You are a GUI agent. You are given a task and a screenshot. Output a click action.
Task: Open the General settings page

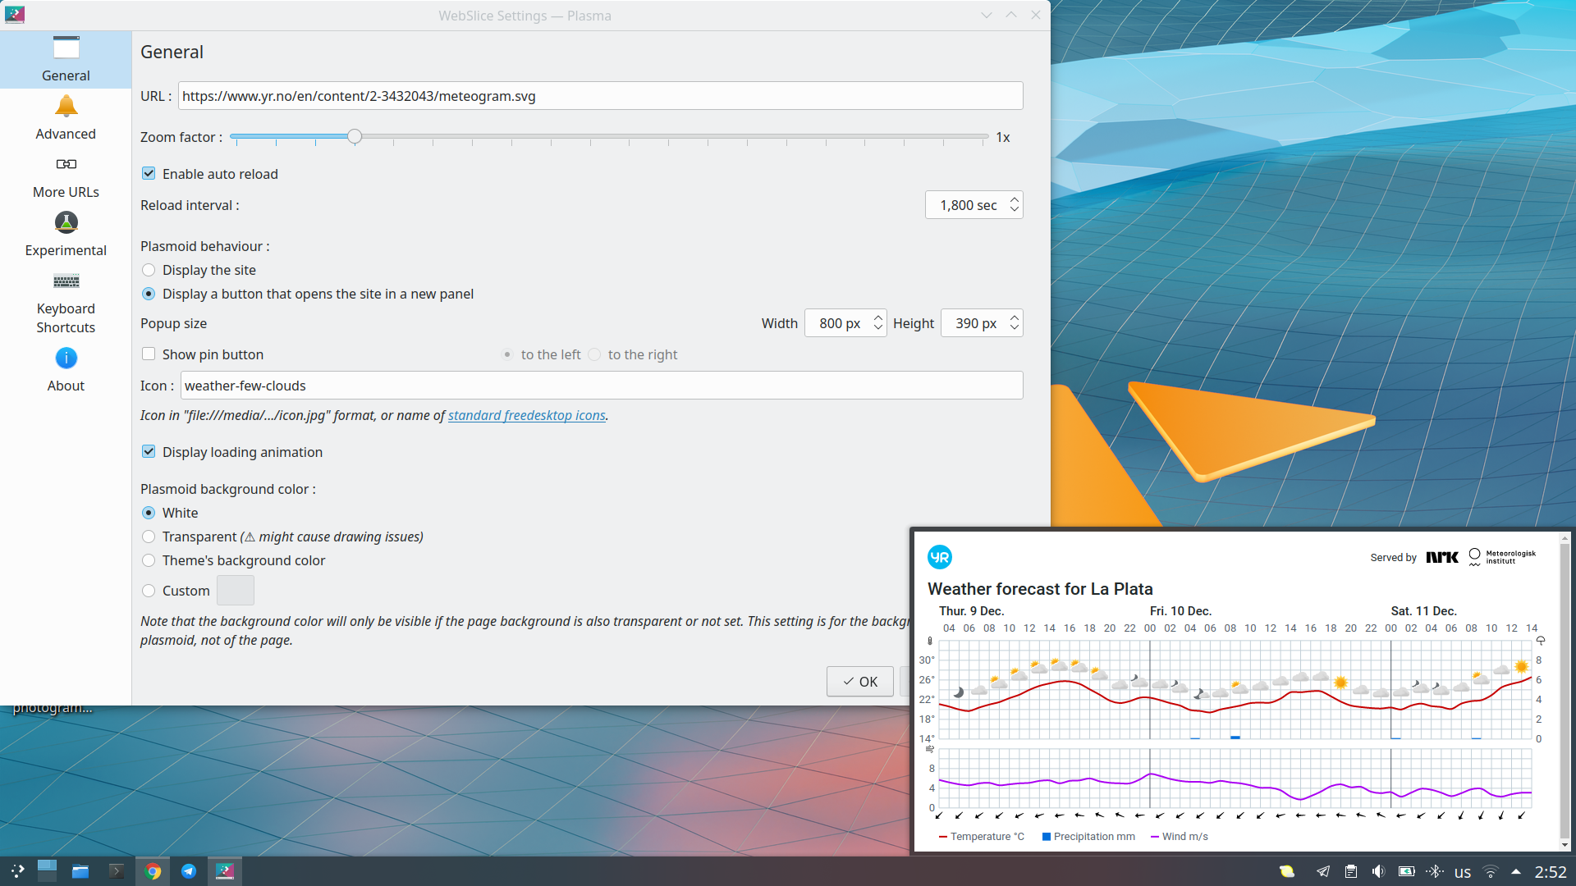[x=66, y=60]
